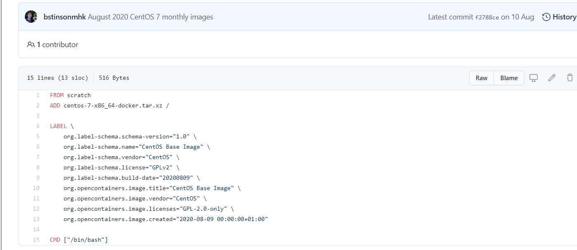Open the bstinsonmhk username link

coord(64,17)
